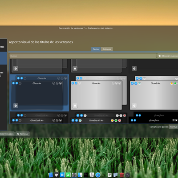Open the red trash icon in the dock
Image resolution: width=178 pixels, height=178 pixels.
click(x=121, y=175)
